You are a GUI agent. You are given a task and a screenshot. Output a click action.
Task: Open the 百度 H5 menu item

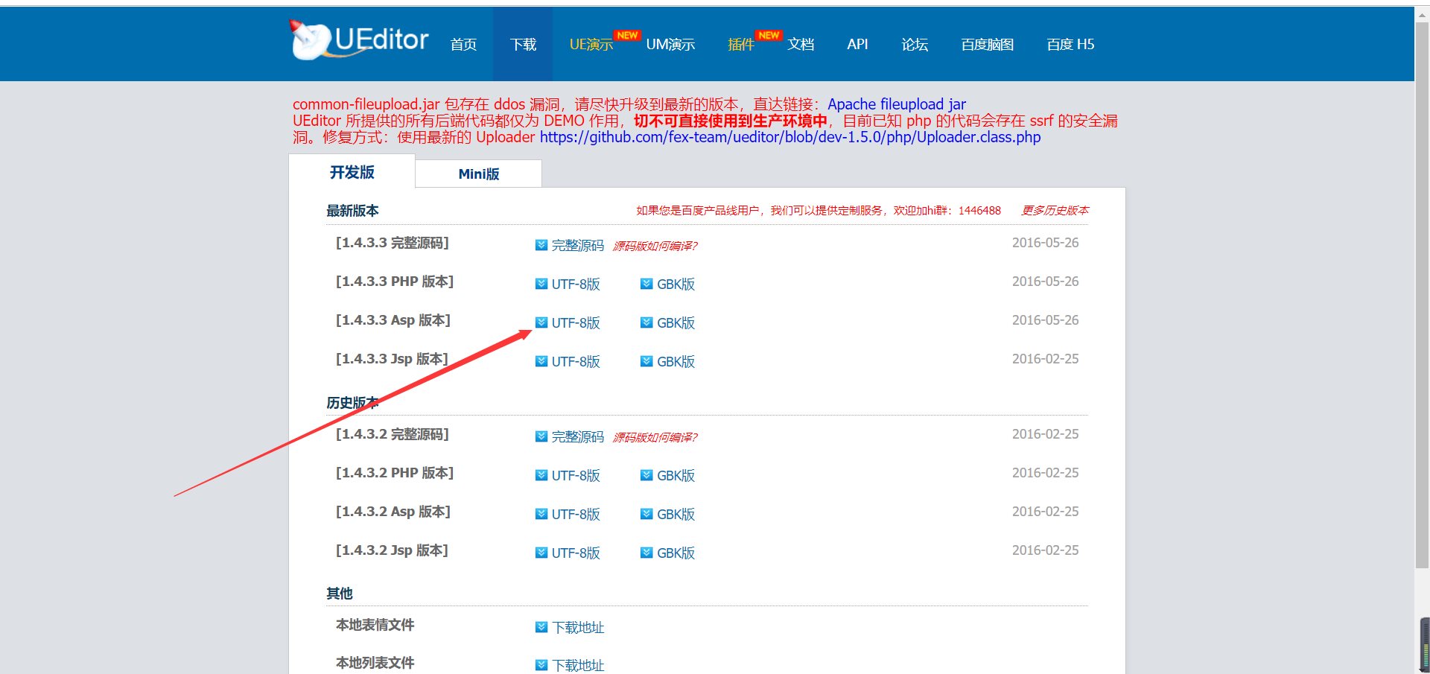[x=1070, y=45]
